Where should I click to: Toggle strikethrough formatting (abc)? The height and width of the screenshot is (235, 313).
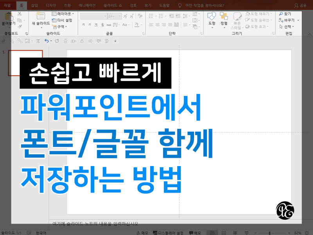click(x=109, y=25)
